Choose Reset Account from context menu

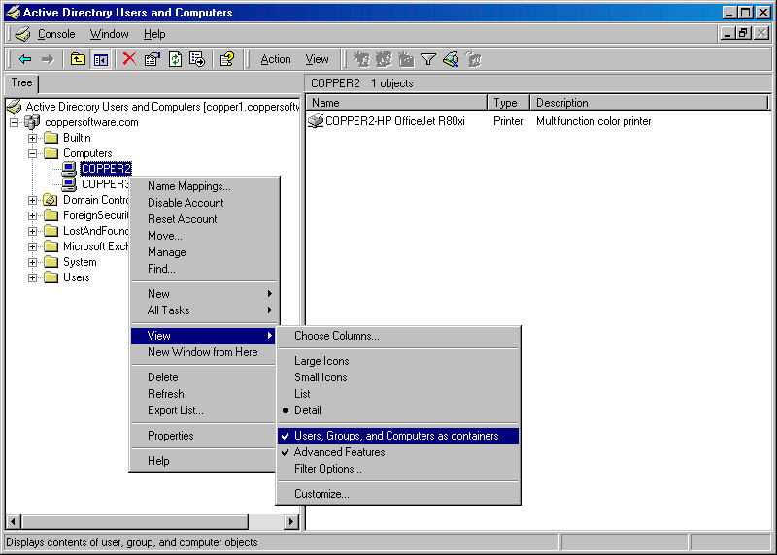(x=182, y=219)
